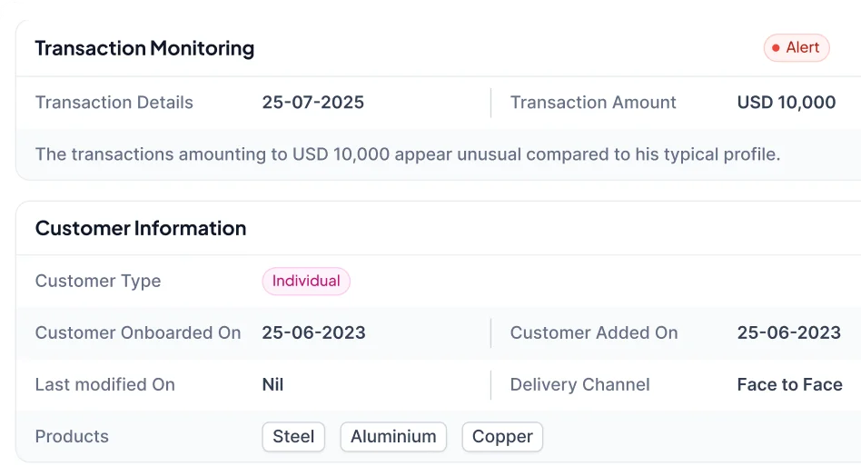Select the Aluminium product tag

pyautogui.click(x=393, y=437)
